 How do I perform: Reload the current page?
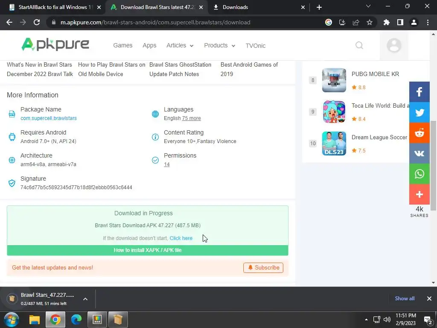point(37,22)
